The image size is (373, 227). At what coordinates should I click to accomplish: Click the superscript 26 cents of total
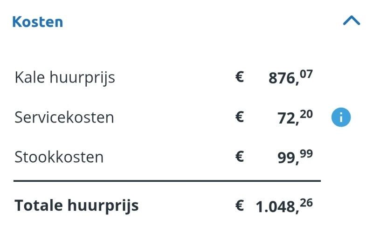click(306, 203)
